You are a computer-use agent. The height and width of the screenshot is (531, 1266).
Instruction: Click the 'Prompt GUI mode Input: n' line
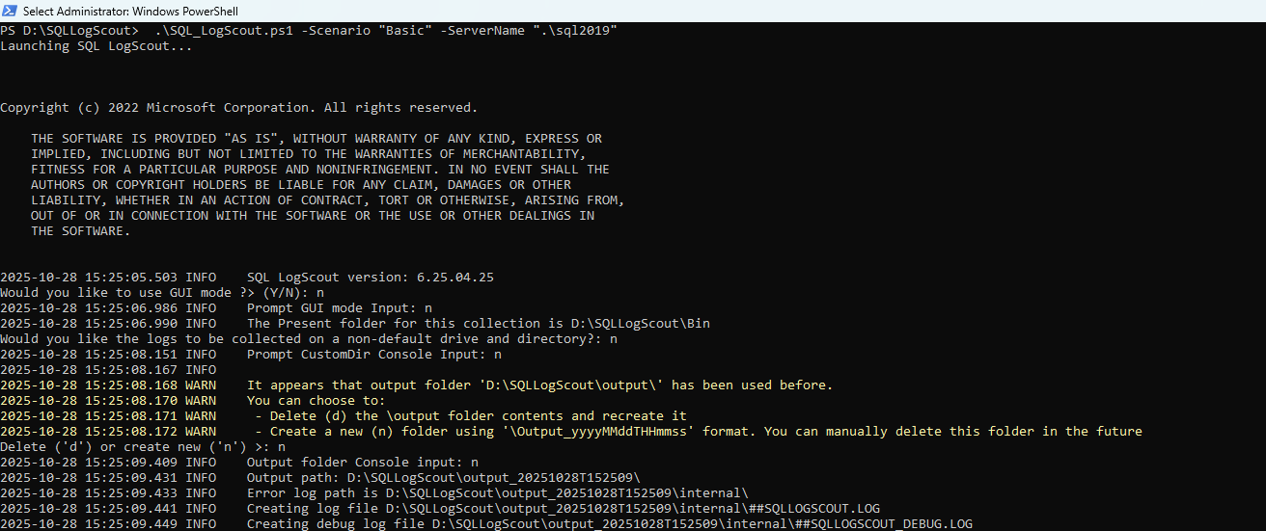coord(216,308)
